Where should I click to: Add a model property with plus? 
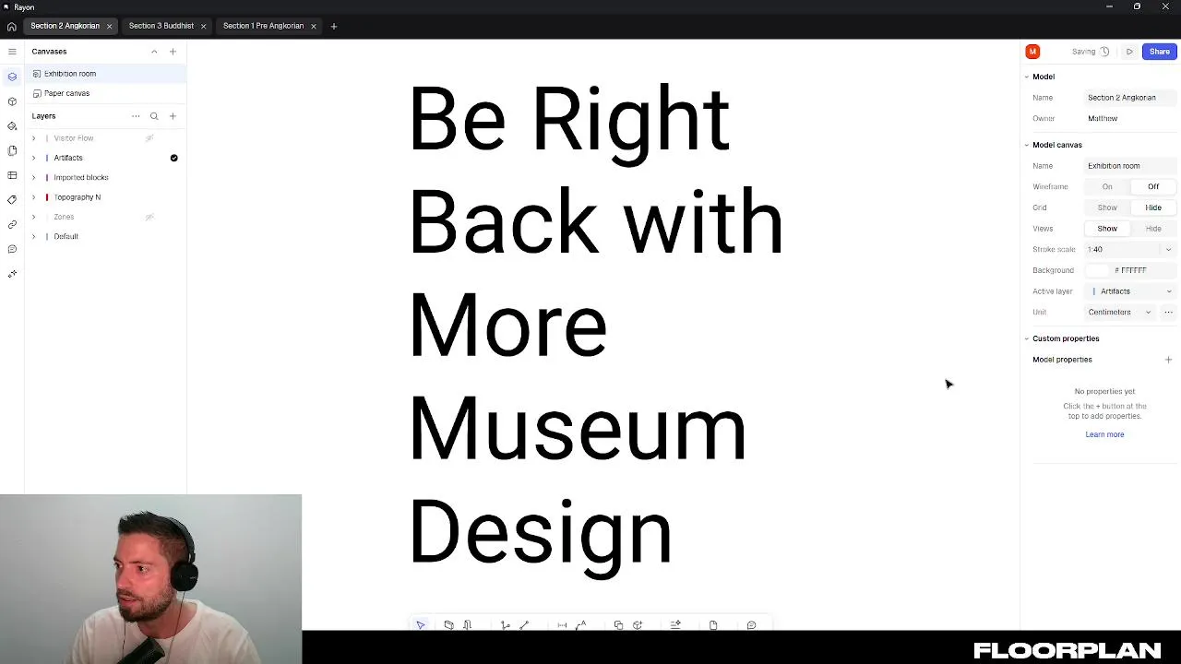click(x=1168, y=360)
